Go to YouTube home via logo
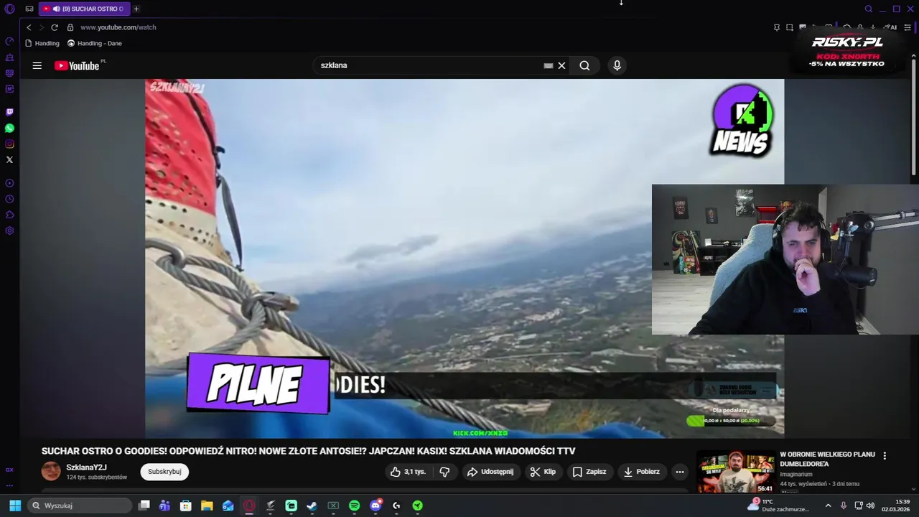The height and width of the screenshot is (517, 919). [x=77, y=65]
